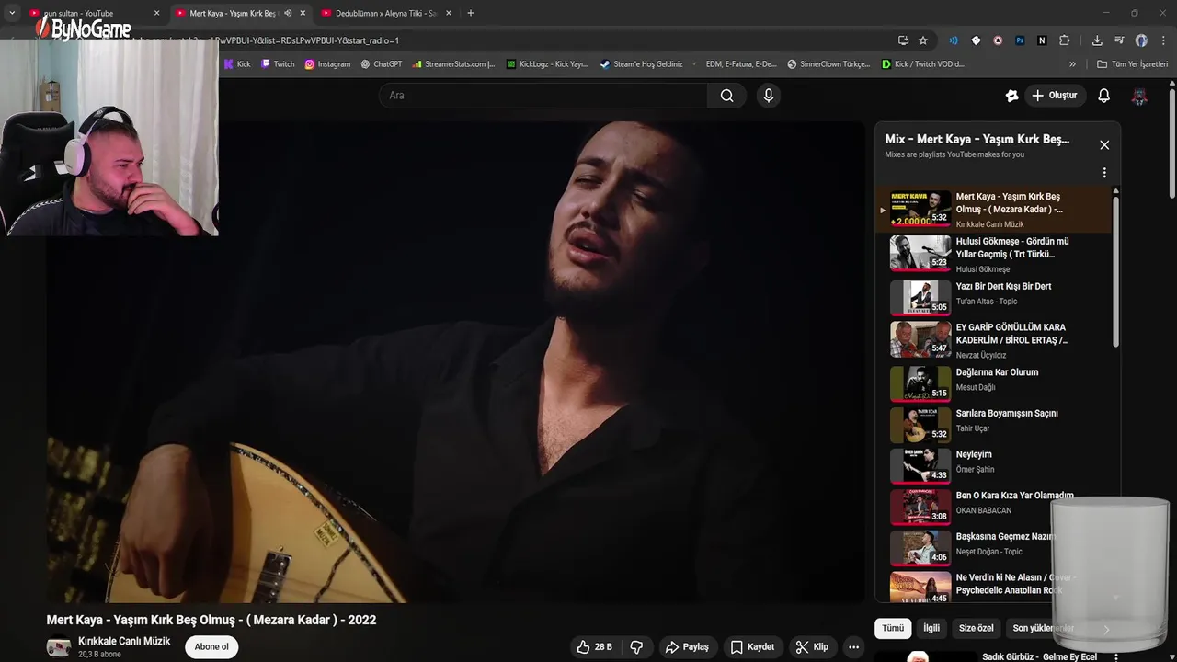The width and height of the screenshot is (1177, 662).
Task: Play Yazı Bir Dert Kışı Bir Dert
Action: [995, 296]
